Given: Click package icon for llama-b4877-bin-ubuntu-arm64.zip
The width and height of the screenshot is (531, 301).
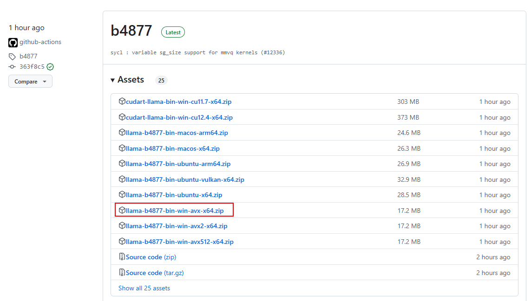Looking at the screenshot, I should (x=122, y=164).
